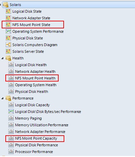135x157 pixels.
Task: Click the Operating System Performance chart icon
Action: click(8, 31)
